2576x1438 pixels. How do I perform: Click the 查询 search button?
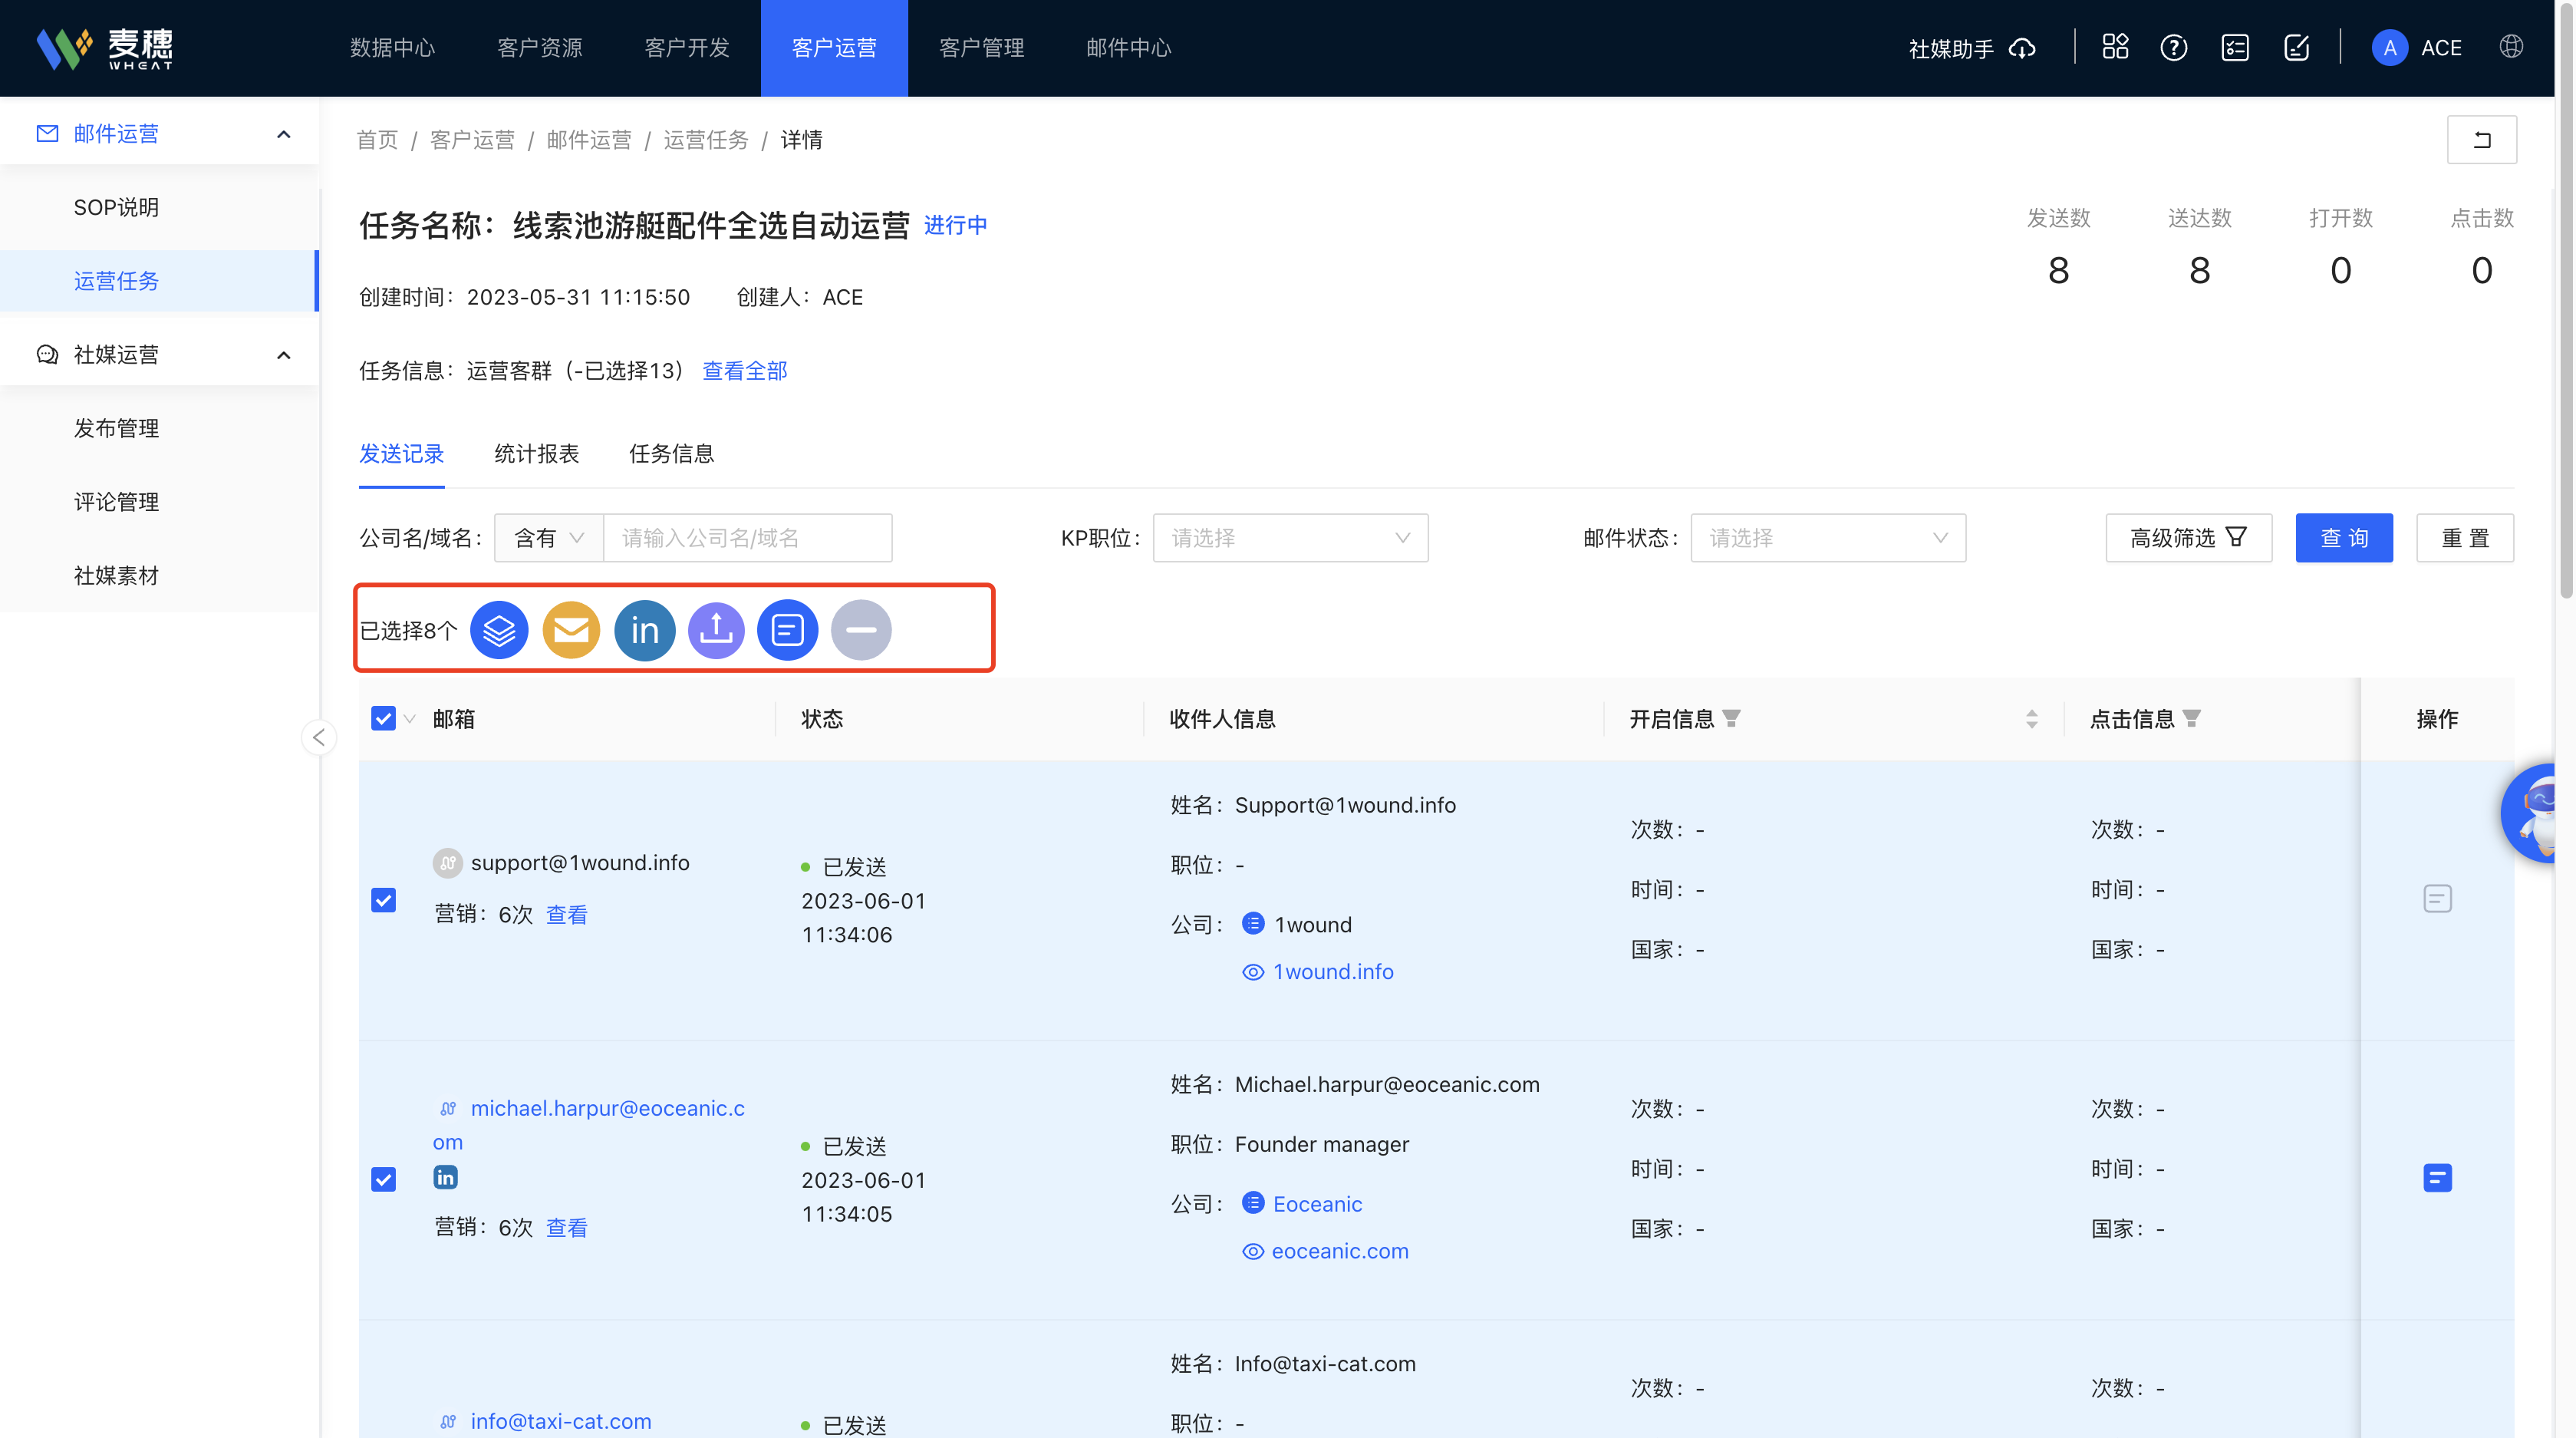point(2344,538)
